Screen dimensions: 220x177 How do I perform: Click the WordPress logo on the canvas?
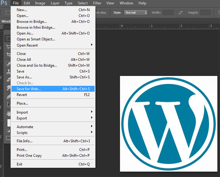point(169,124)
